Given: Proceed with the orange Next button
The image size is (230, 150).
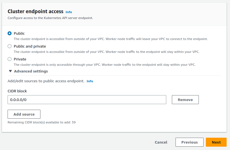Looking at the screenshot, I should pos(216,142).
